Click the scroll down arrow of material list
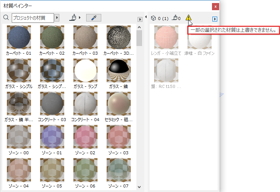The image size is (280, 192). click(139, 187)
